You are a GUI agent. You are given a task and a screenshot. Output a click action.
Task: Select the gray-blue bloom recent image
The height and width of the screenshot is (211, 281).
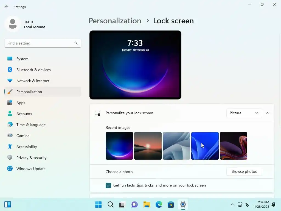point(176,146)
